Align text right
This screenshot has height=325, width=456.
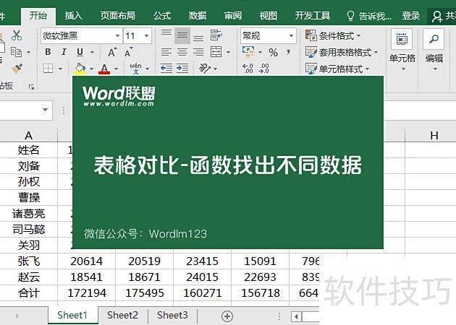[198, 52]
